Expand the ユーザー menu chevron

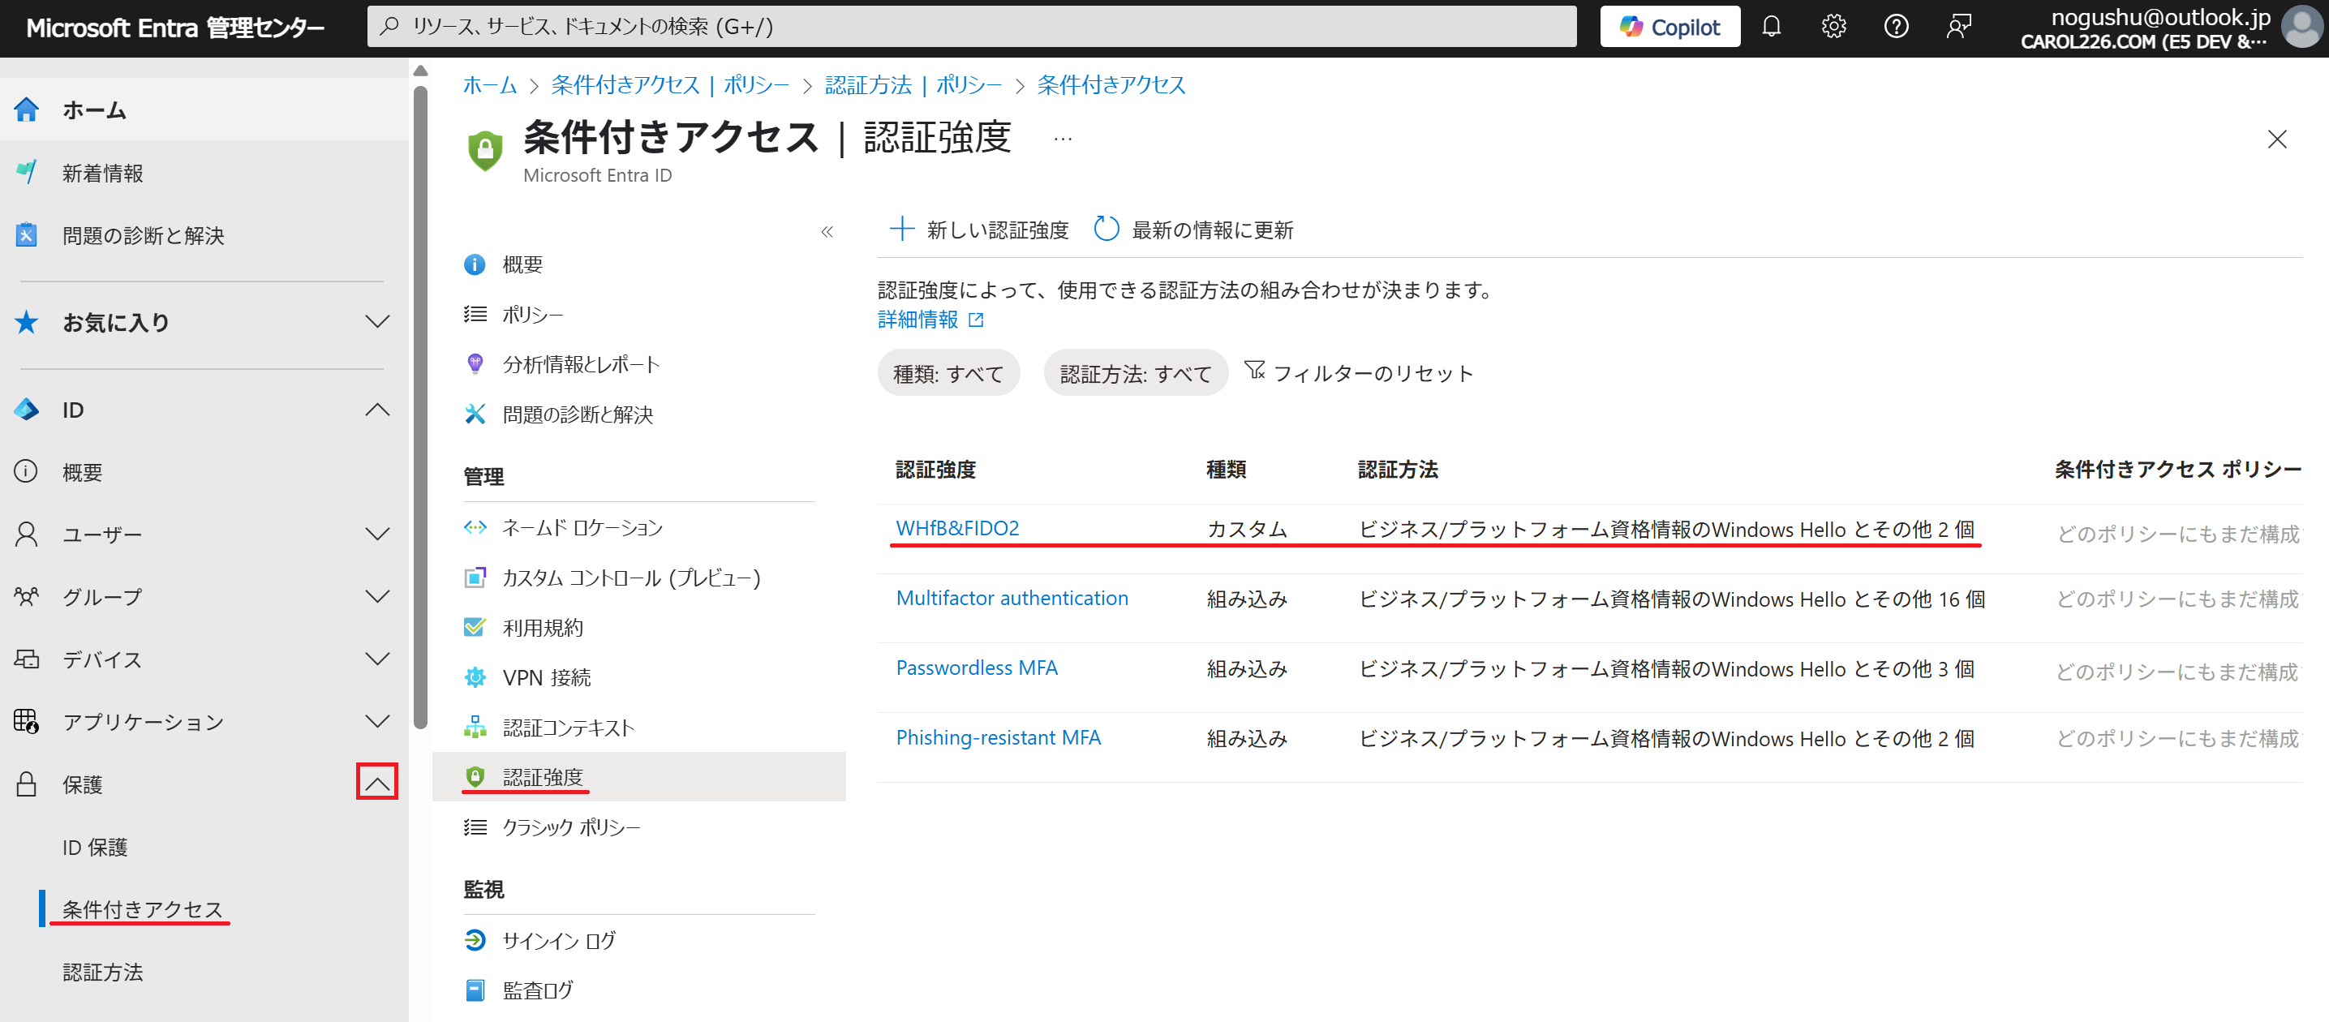[x=377, y=534]
